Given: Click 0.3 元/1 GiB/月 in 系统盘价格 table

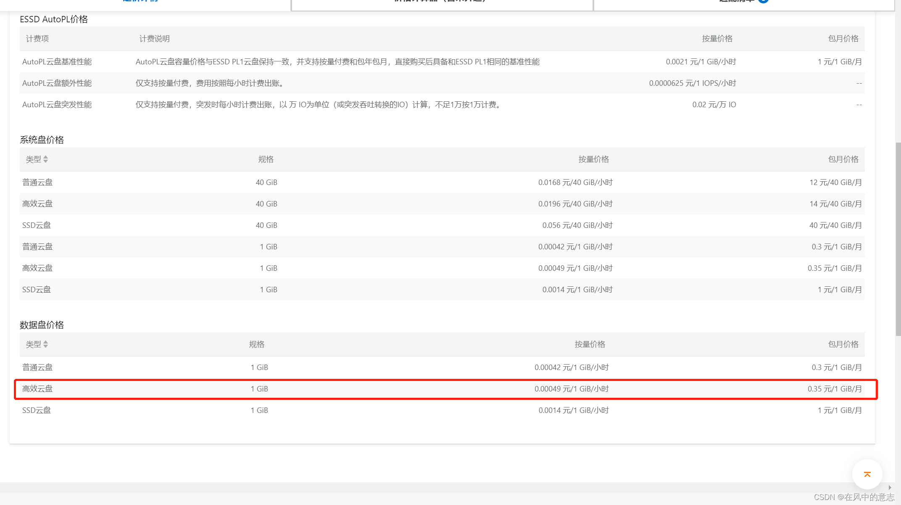Looking at the screenshot, I should pyautogui.click(x=837, y=247).
